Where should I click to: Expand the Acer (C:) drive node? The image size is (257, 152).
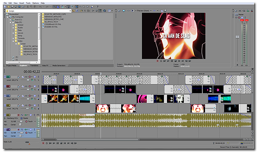(10, 20)
